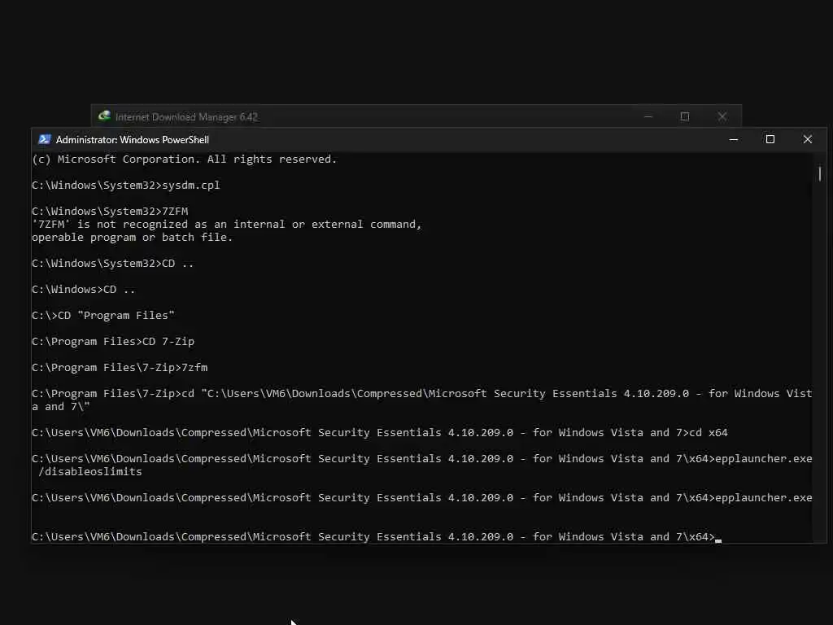Screen dimensions: 833x625
Task: Click the 'C:\Windows>CD ..' line
Action: tap(84, 290)
